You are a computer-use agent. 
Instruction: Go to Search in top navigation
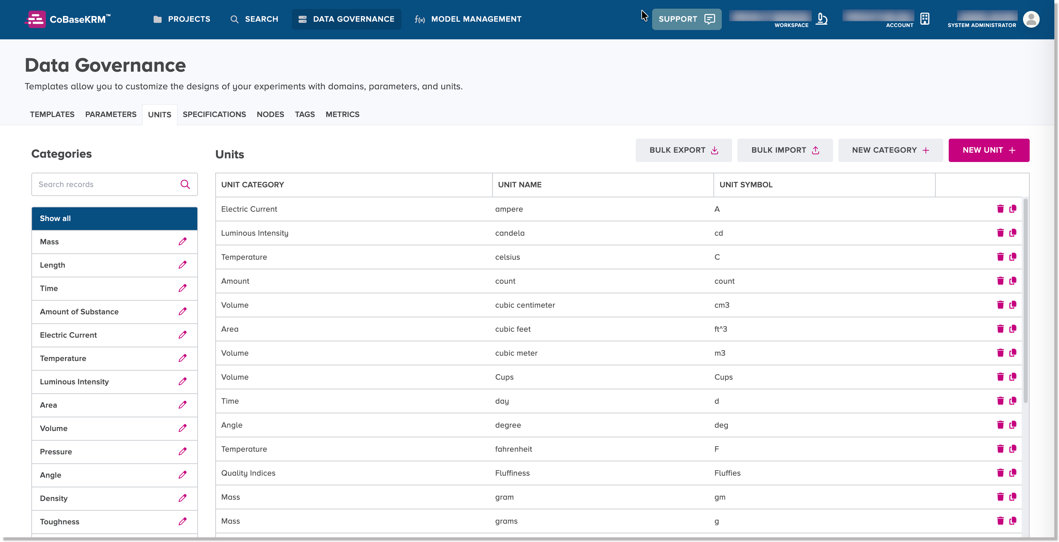(254, 19)
